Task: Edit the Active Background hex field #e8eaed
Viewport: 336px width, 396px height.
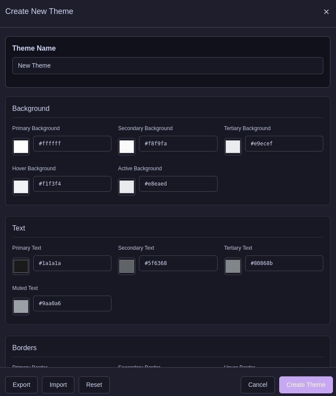Action: coord(178,184)
